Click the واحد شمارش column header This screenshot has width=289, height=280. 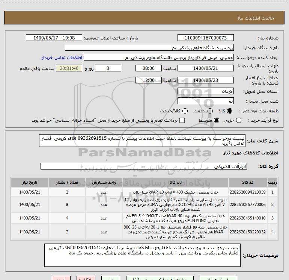(104, 182)
